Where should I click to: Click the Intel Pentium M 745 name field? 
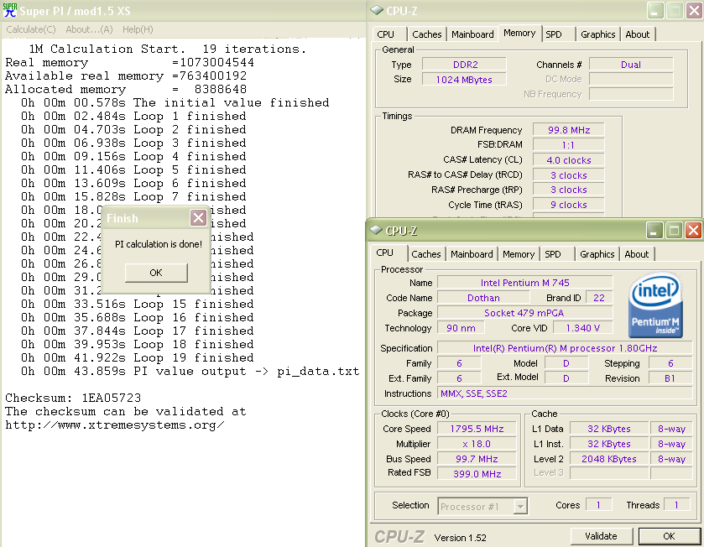(x=525, y=283)
